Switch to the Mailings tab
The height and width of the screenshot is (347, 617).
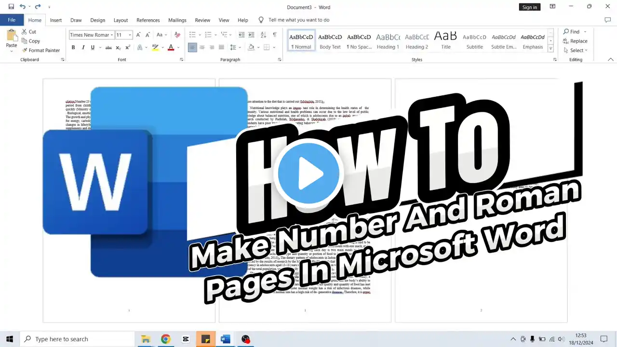[x=177, y=20]
